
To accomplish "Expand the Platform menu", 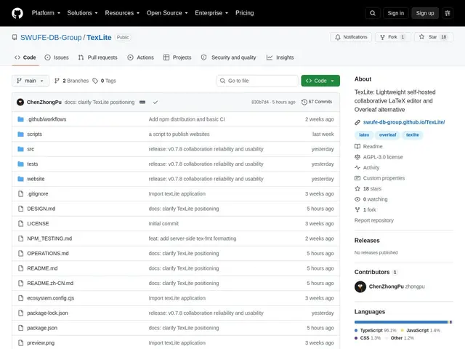I will (46, 13).
